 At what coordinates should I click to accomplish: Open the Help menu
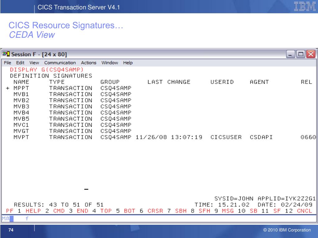pos(128,63)
